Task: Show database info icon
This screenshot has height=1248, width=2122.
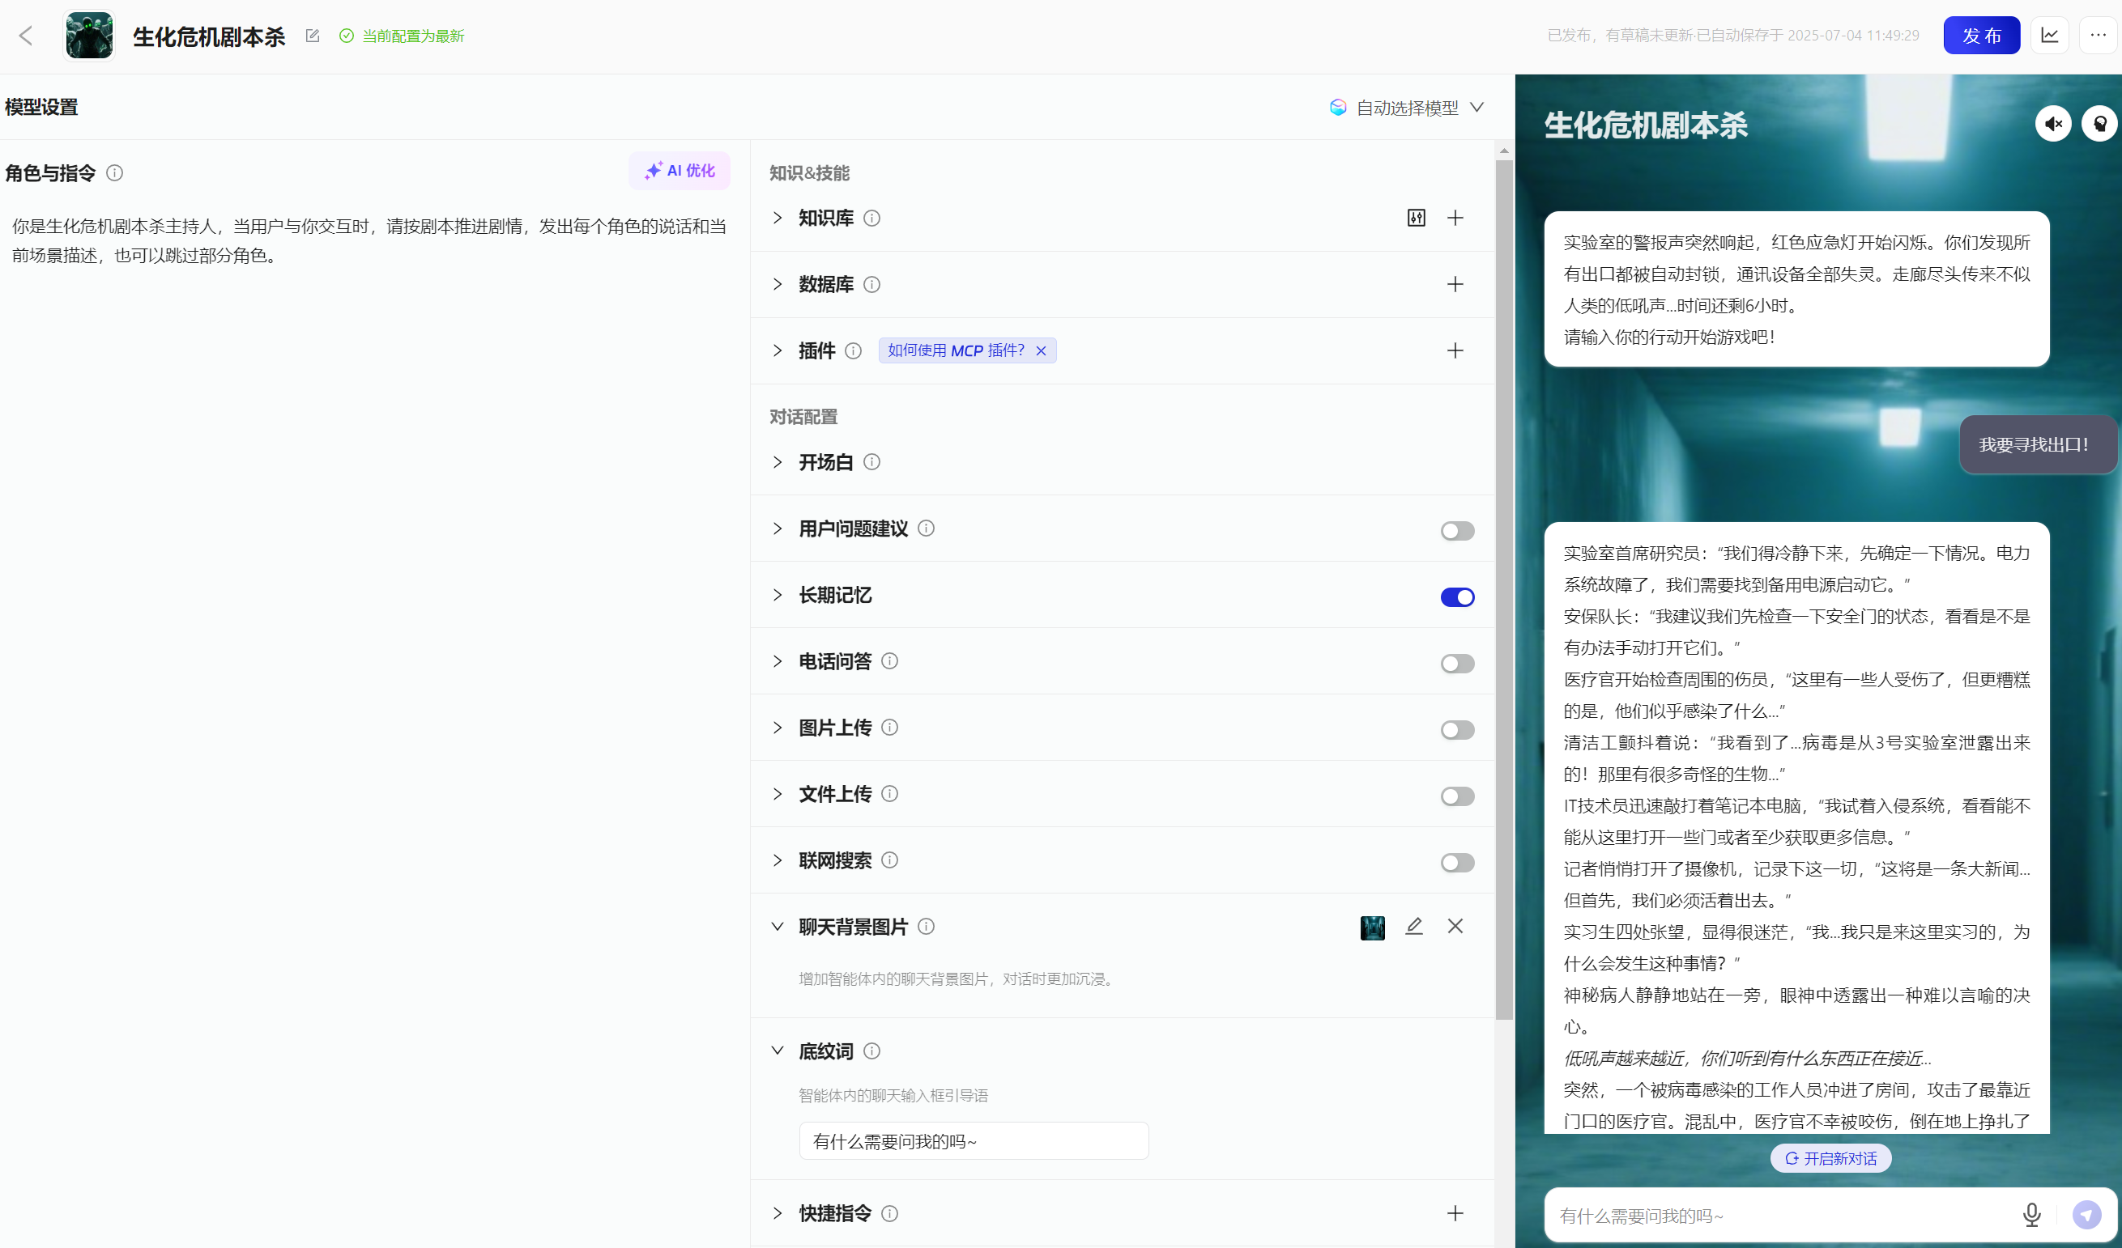Action: [x=871, y=284]
